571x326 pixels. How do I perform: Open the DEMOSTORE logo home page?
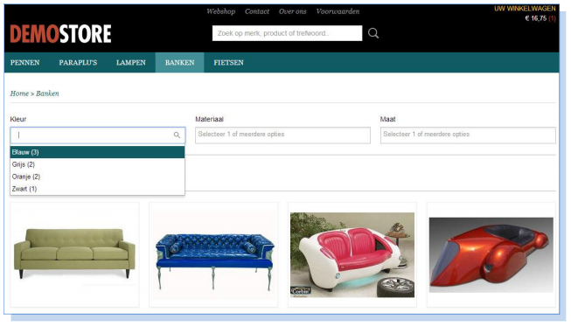click(60, 34)
